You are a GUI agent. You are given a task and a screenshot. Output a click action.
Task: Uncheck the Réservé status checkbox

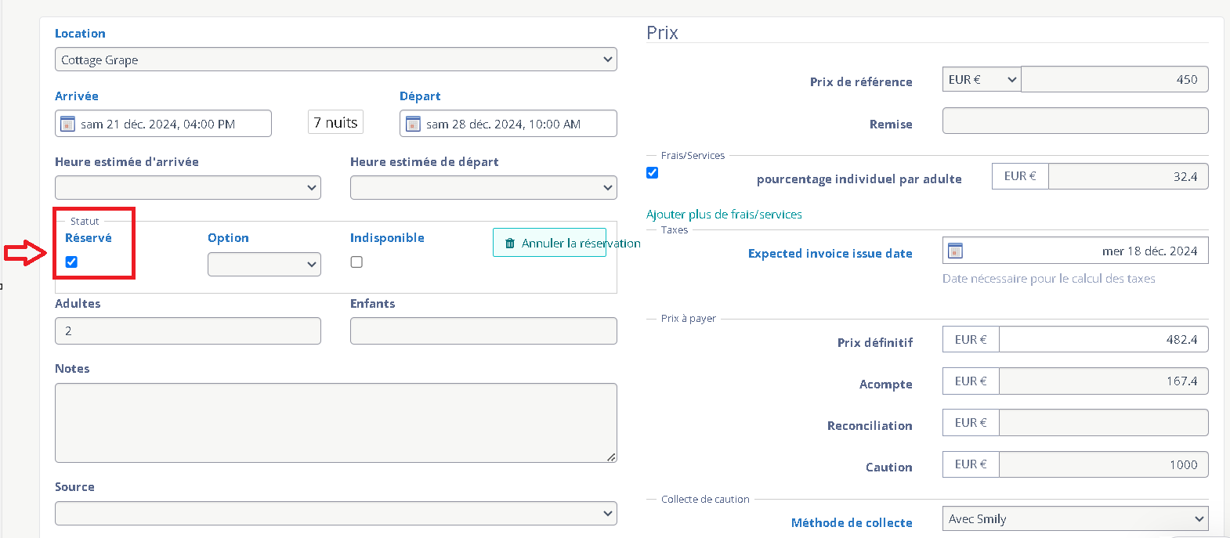click(x=71, y=262)
